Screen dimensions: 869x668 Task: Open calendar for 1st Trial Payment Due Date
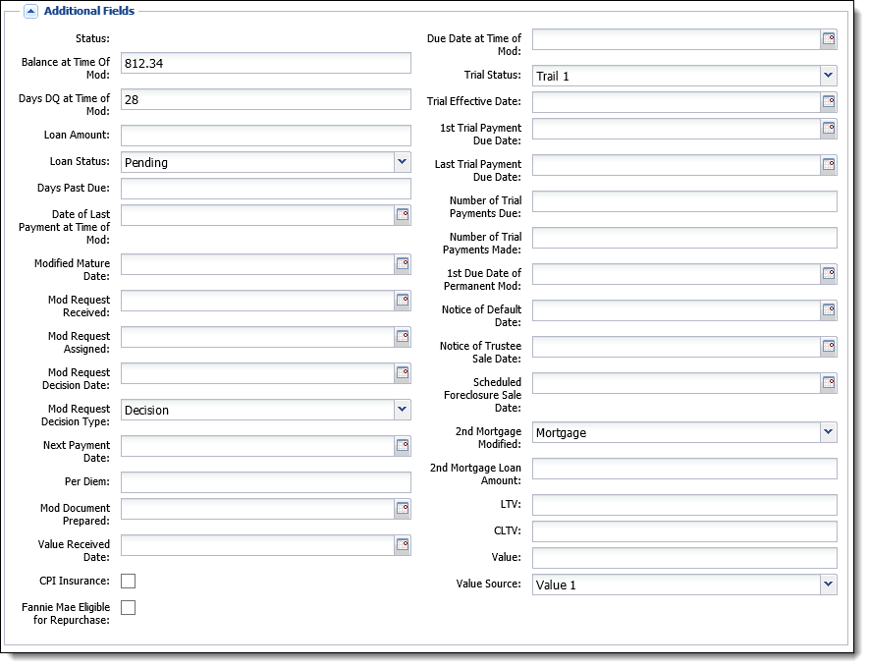pos(829,128)
